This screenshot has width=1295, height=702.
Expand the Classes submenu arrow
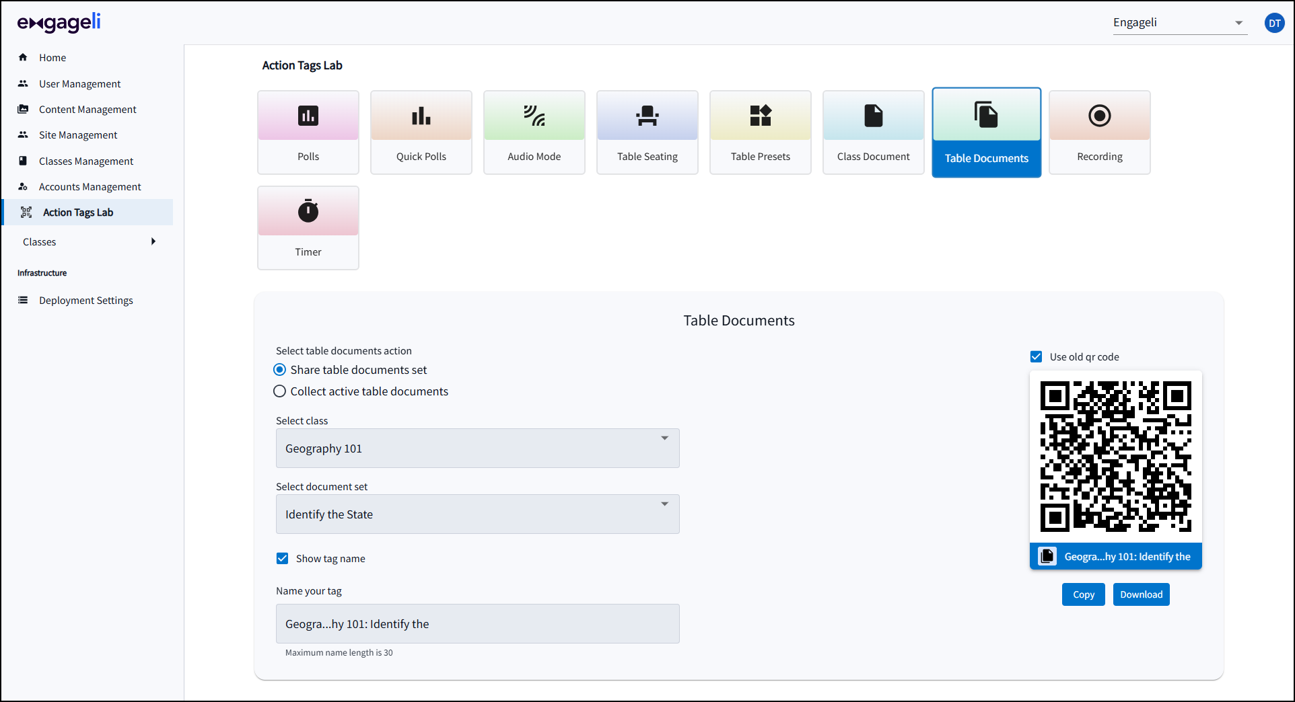(x=153, y=241)
